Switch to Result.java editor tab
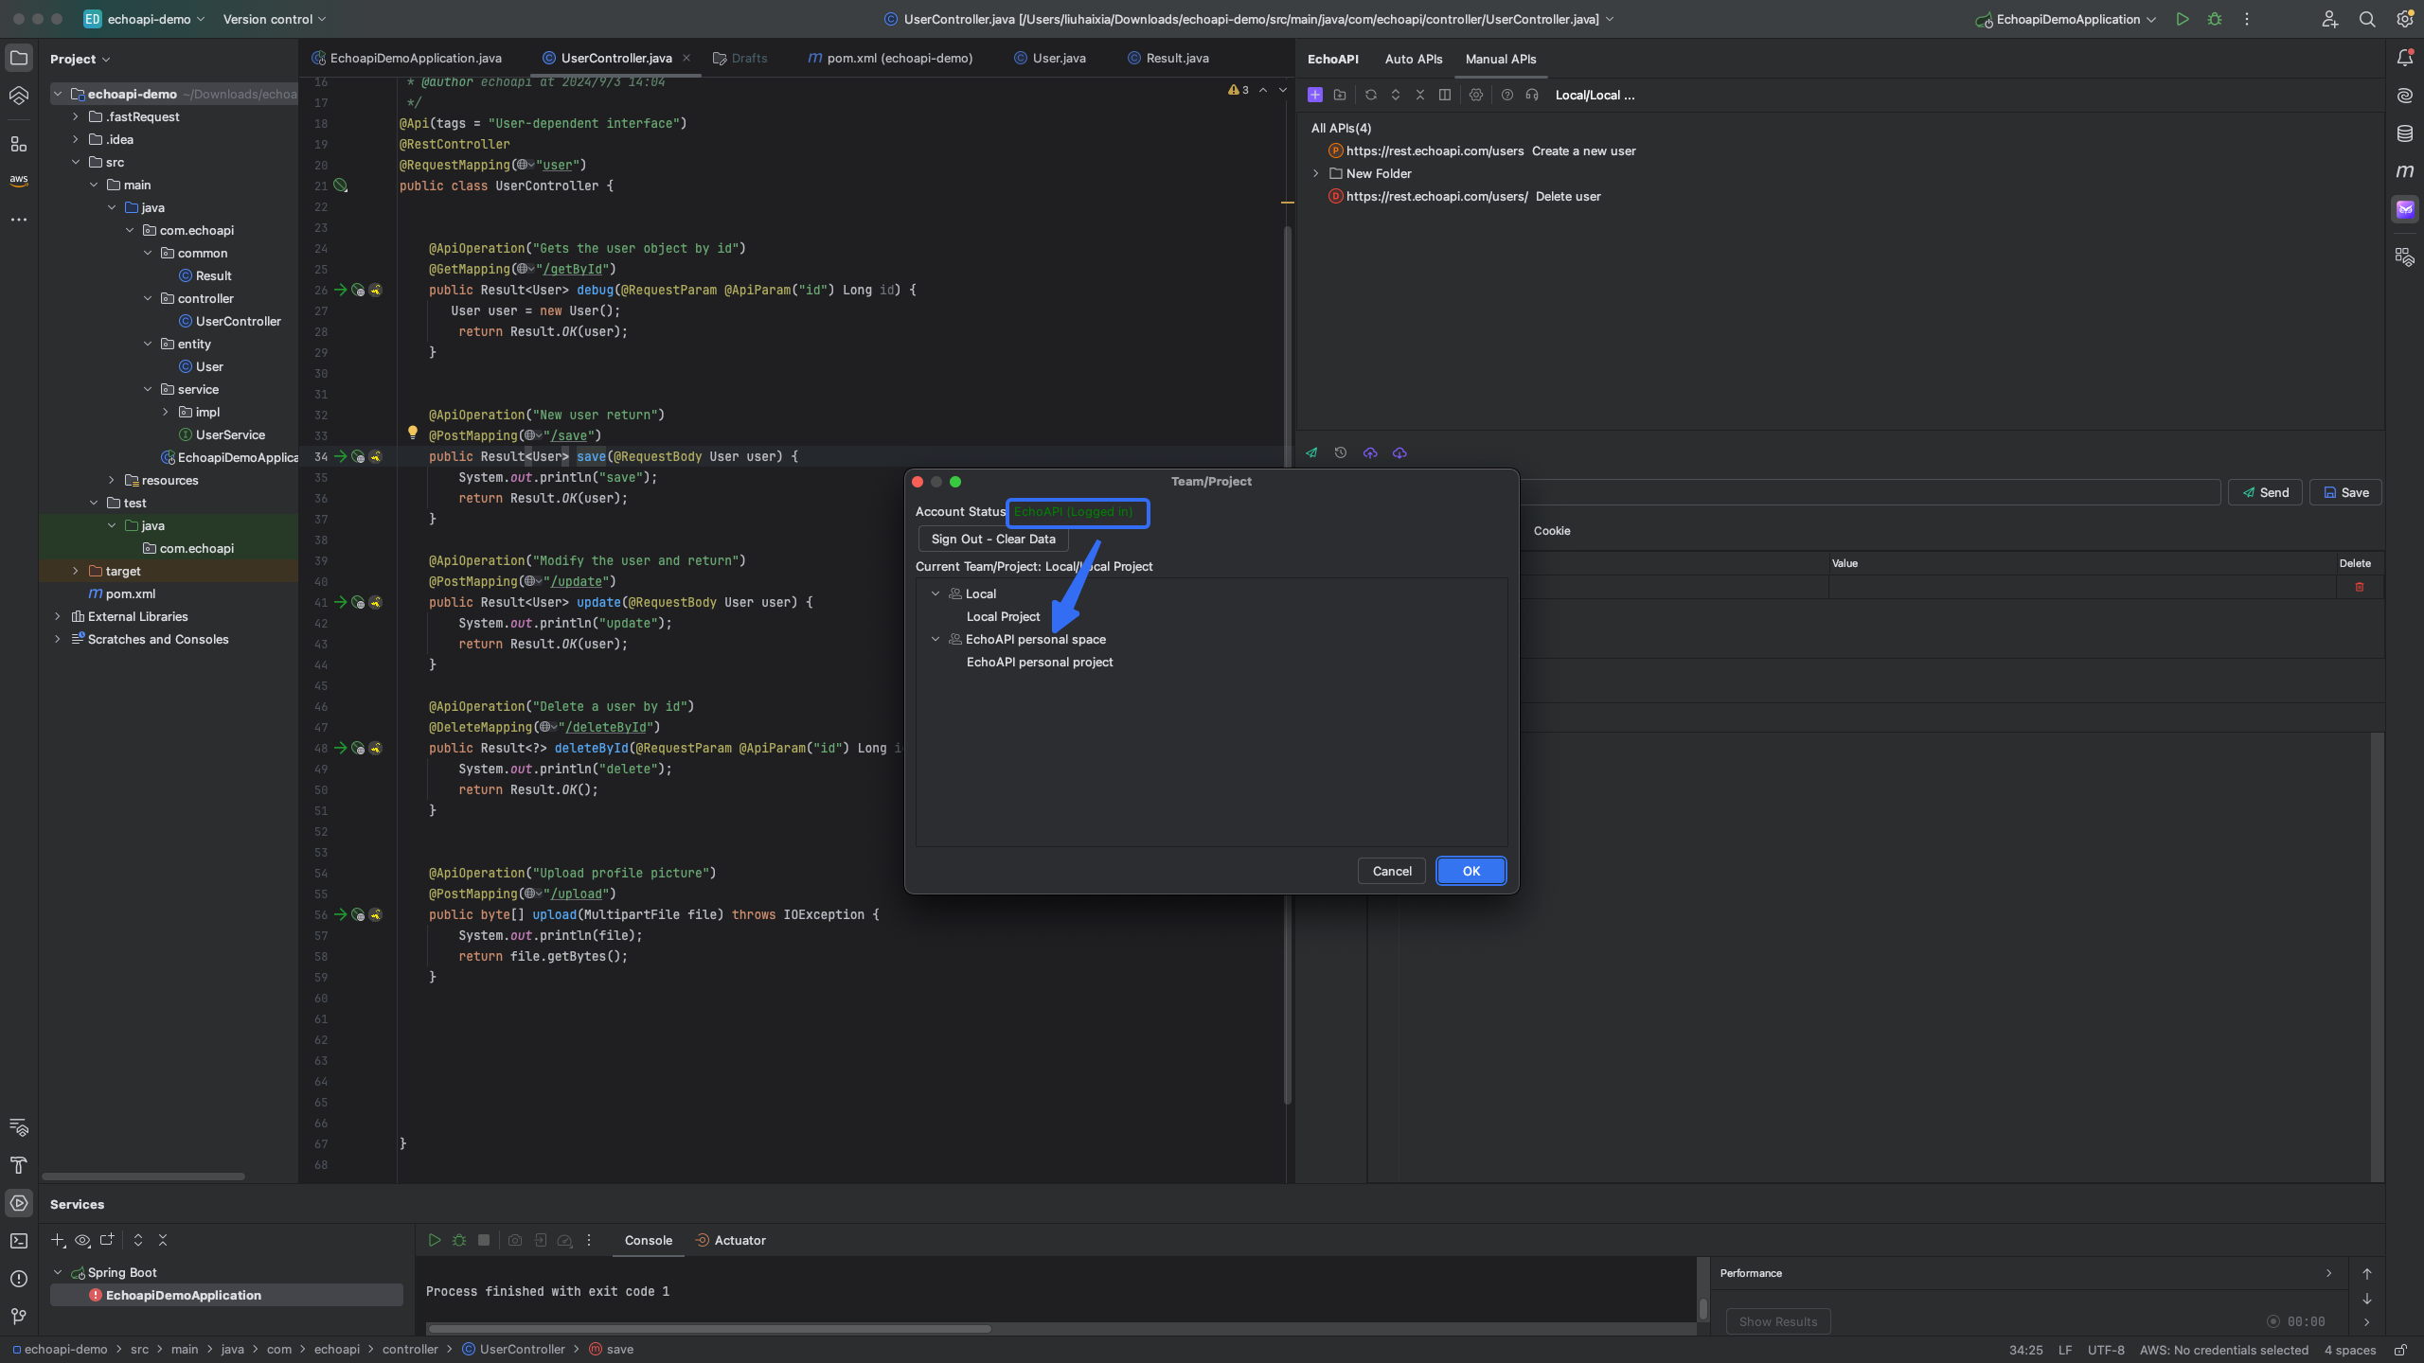Viewport: 2424px width, 1363px height. [1167, 58]
